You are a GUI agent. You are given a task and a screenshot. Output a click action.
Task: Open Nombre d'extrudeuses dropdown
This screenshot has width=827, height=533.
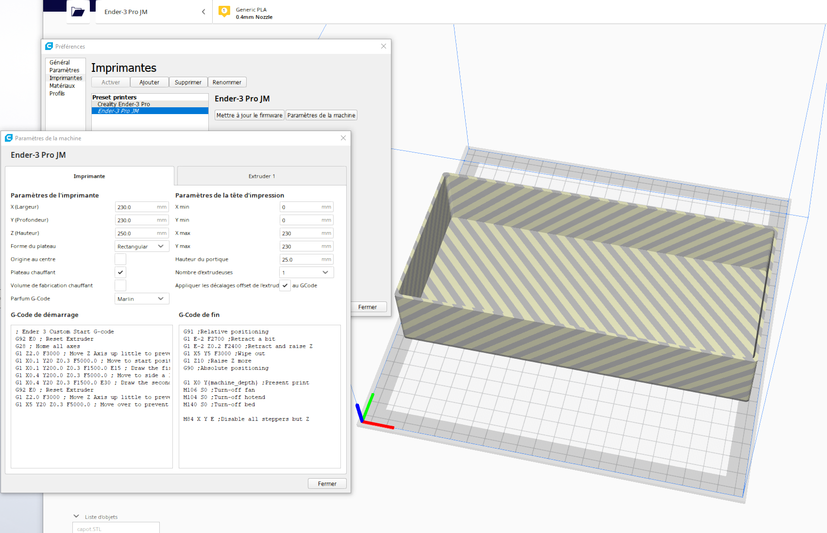pyautogui.click(x=306, y=272)
